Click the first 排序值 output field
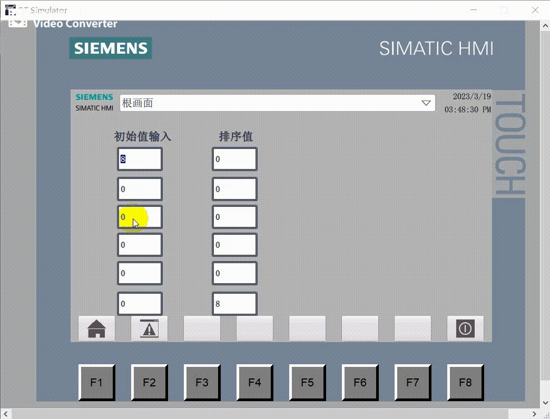The height and width of the screenshot is (419, 550). coord(234,159)
